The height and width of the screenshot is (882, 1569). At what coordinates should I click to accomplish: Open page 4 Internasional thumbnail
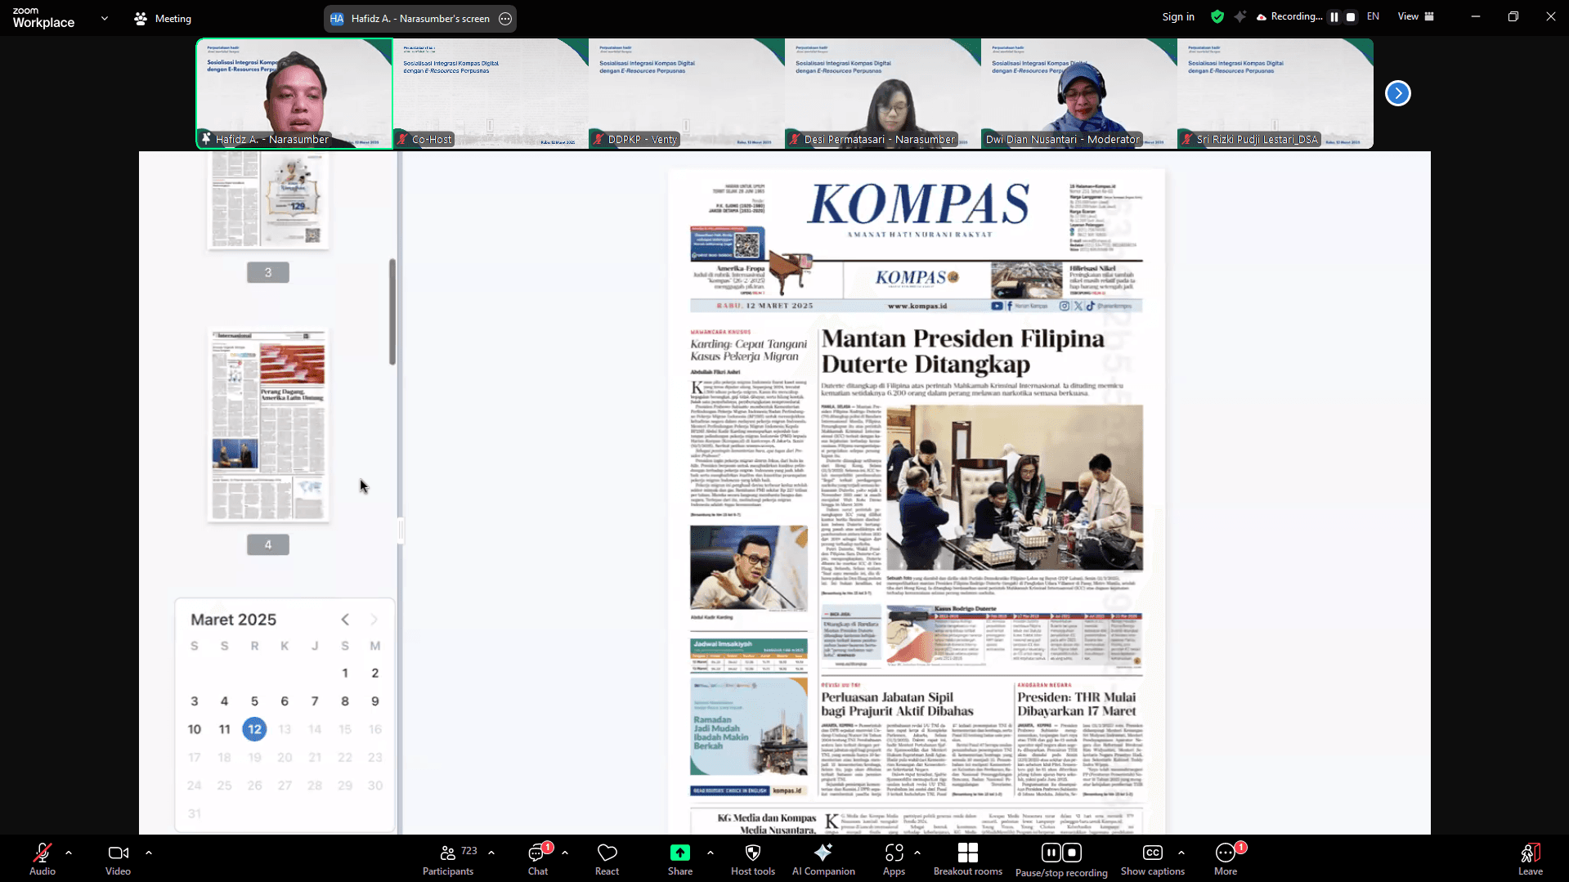pyautogui.click(x=268, y=425)
